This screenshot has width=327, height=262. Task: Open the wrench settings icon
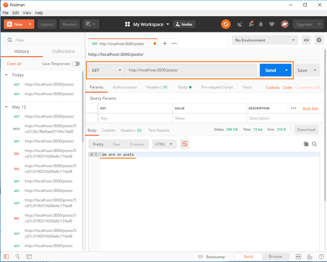251,24
